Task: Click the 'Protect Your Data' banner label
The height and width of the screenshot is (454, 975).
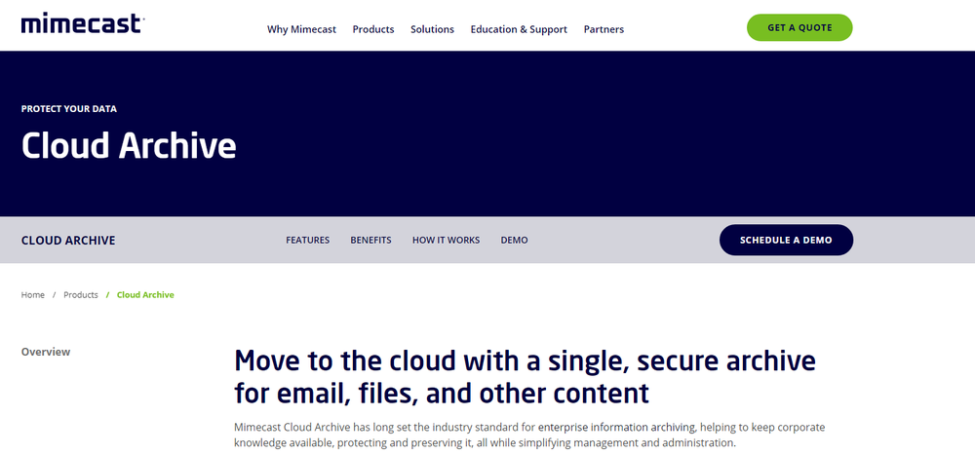Action: click(69, 109)
